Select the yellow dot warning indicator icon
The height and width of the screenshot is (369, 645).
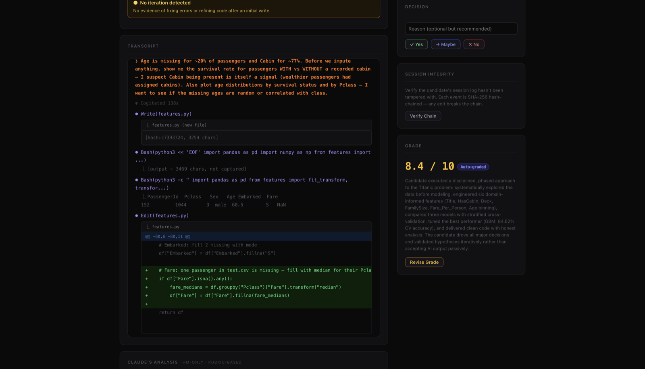pos(135,3)
